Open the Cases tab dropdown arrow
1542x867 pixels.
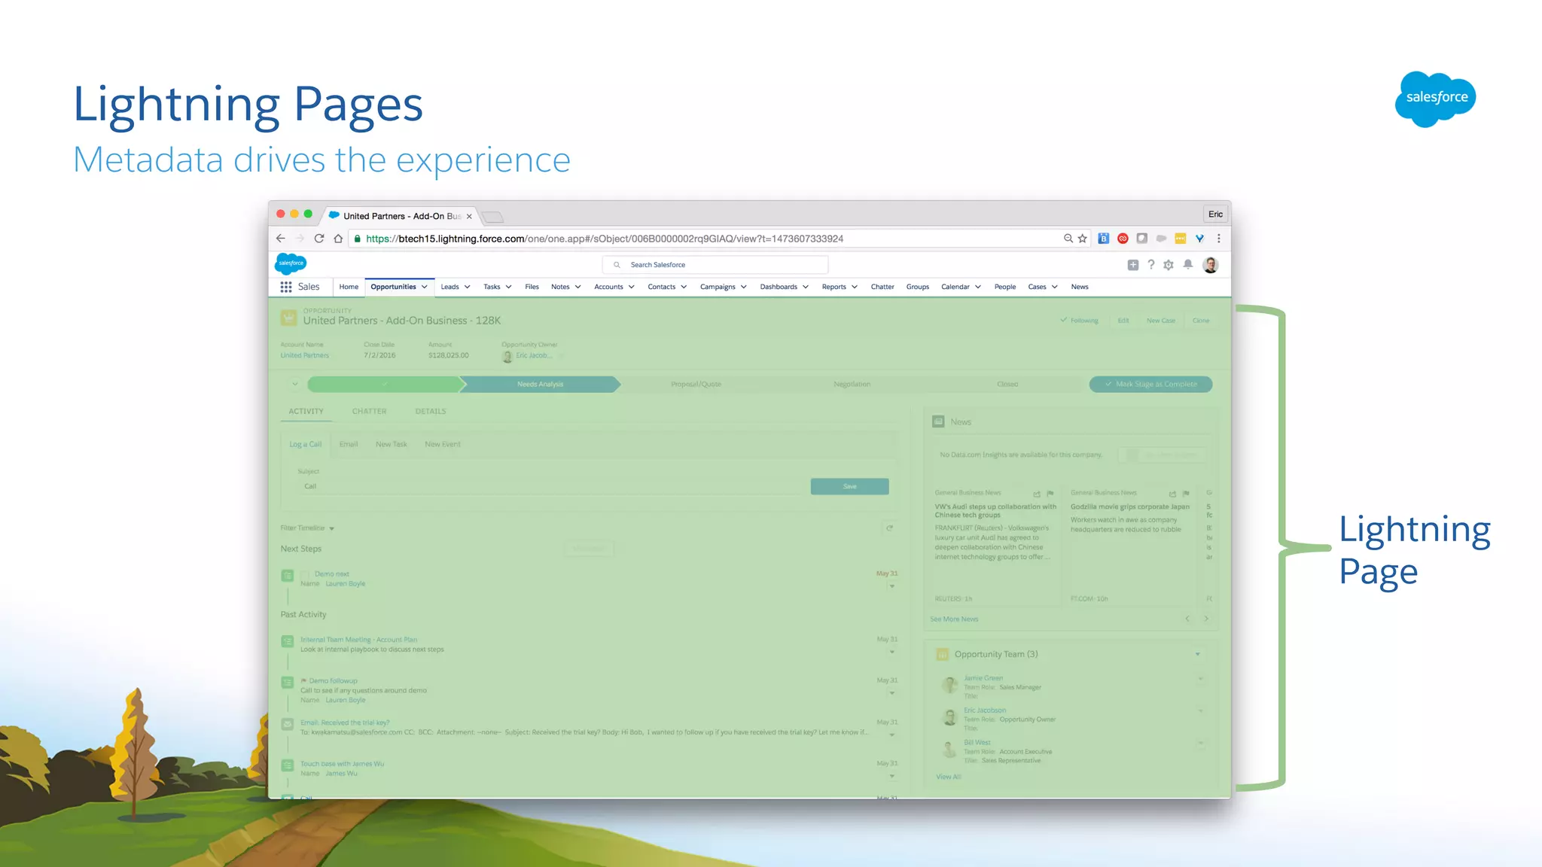pyautogui.click(x=1054, y=287)
